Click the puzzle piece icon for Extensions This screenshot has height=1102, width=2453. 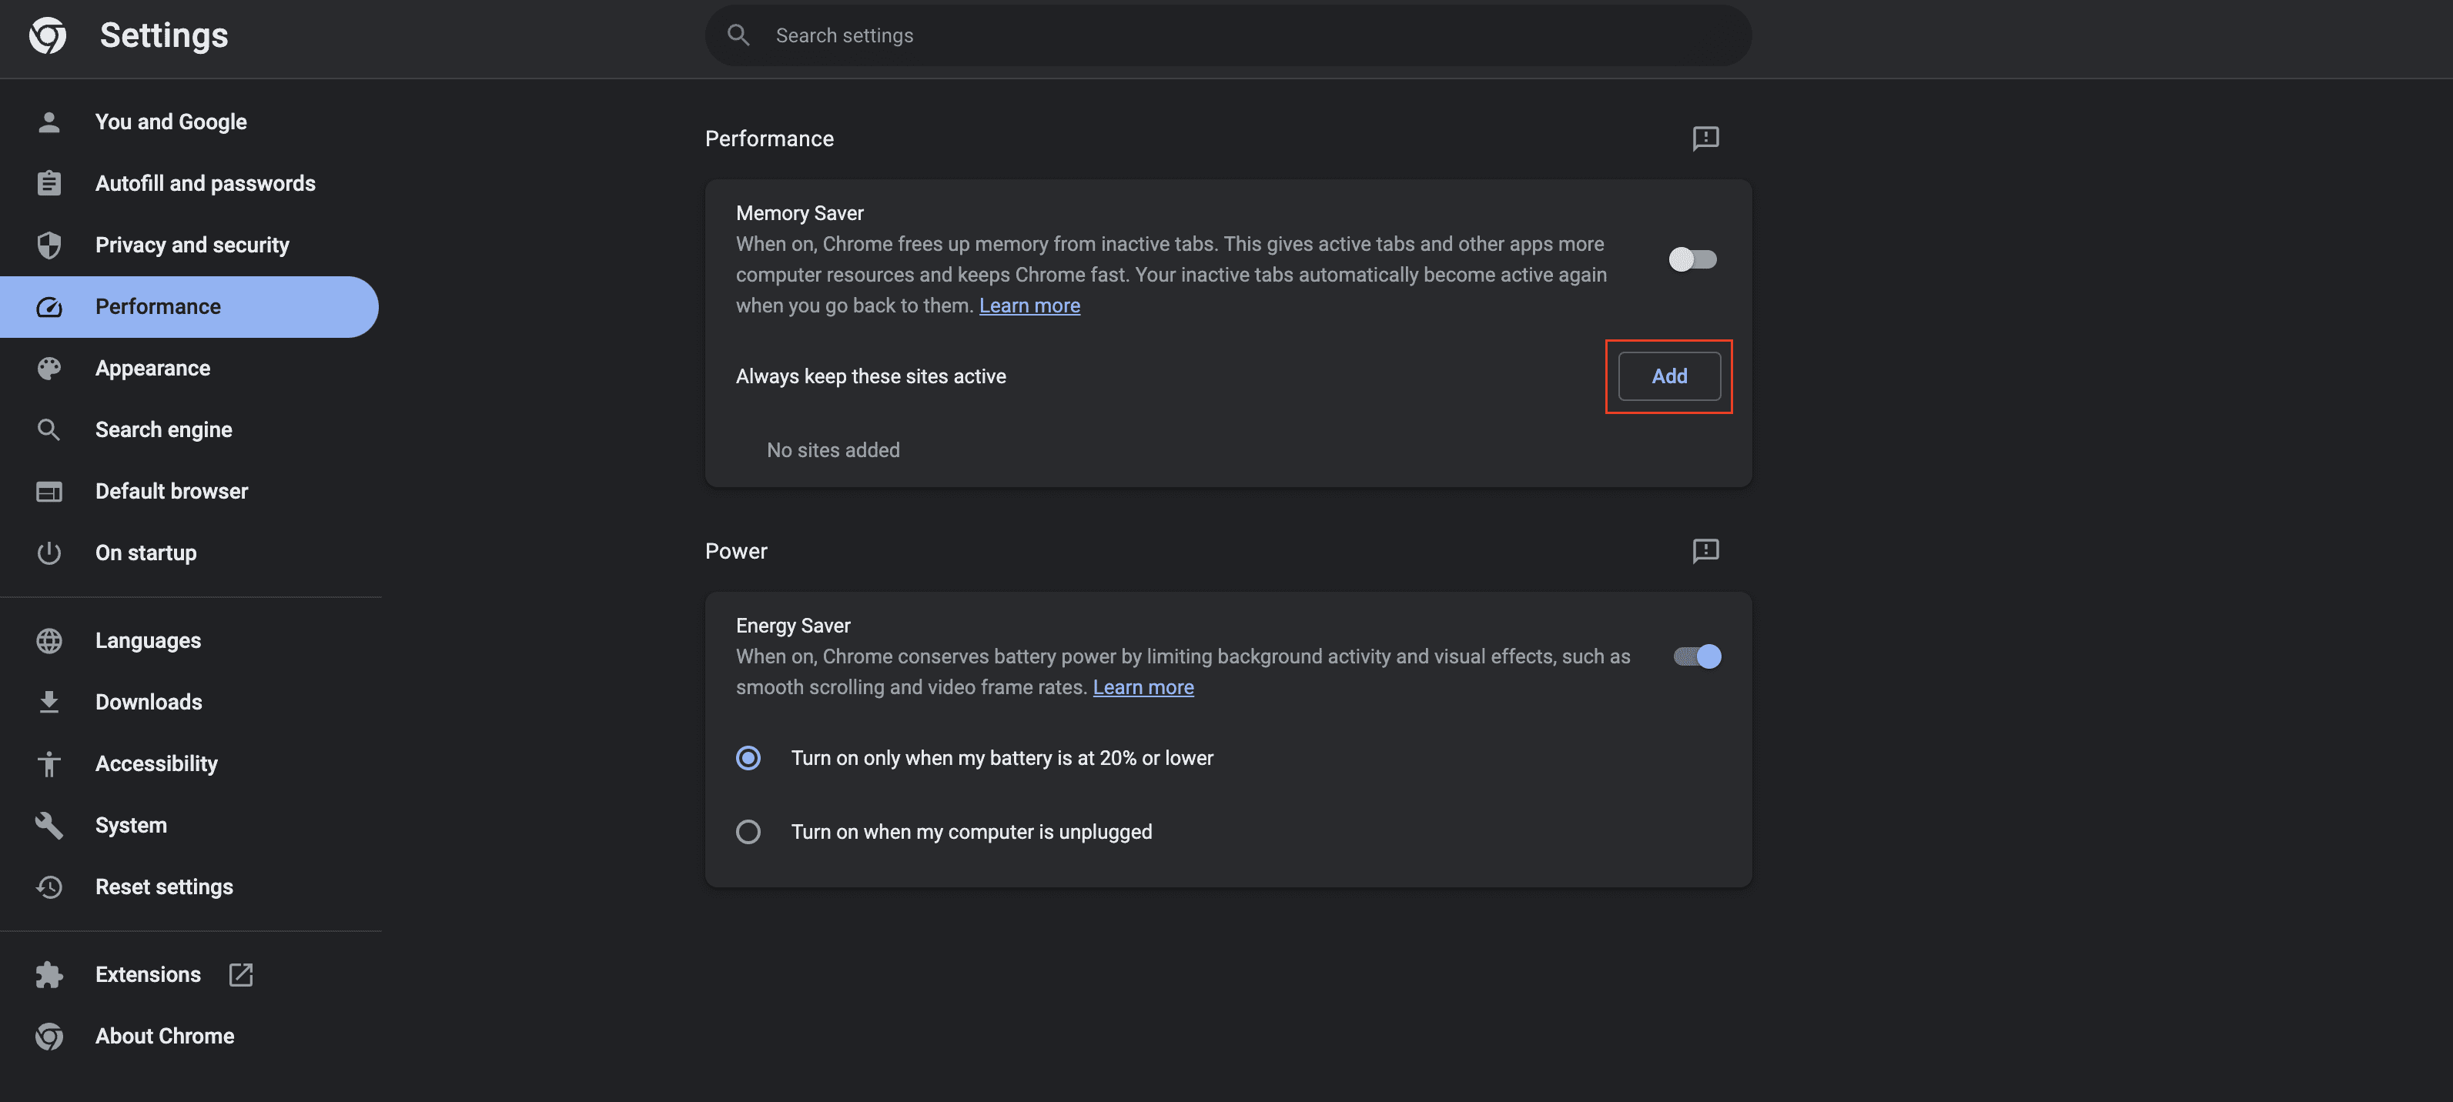[49, 974]
